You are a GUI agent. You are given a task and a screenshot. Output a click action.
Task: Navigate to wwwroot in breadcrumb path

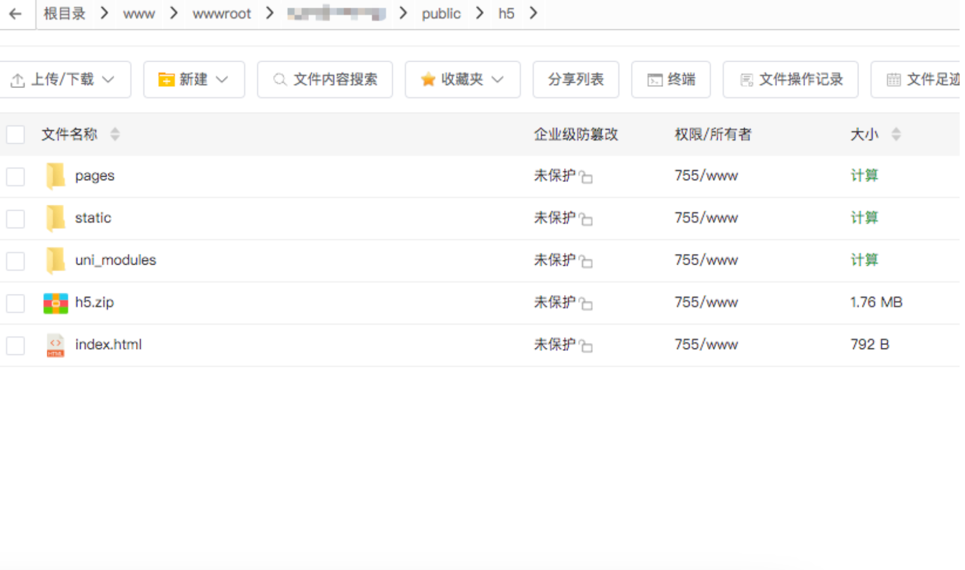tap(221, 13)
